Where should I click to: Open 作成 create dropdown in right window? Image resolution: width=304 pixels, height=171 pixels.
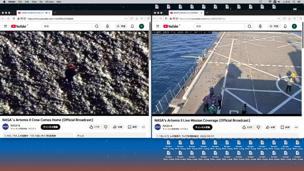(274, 26)
